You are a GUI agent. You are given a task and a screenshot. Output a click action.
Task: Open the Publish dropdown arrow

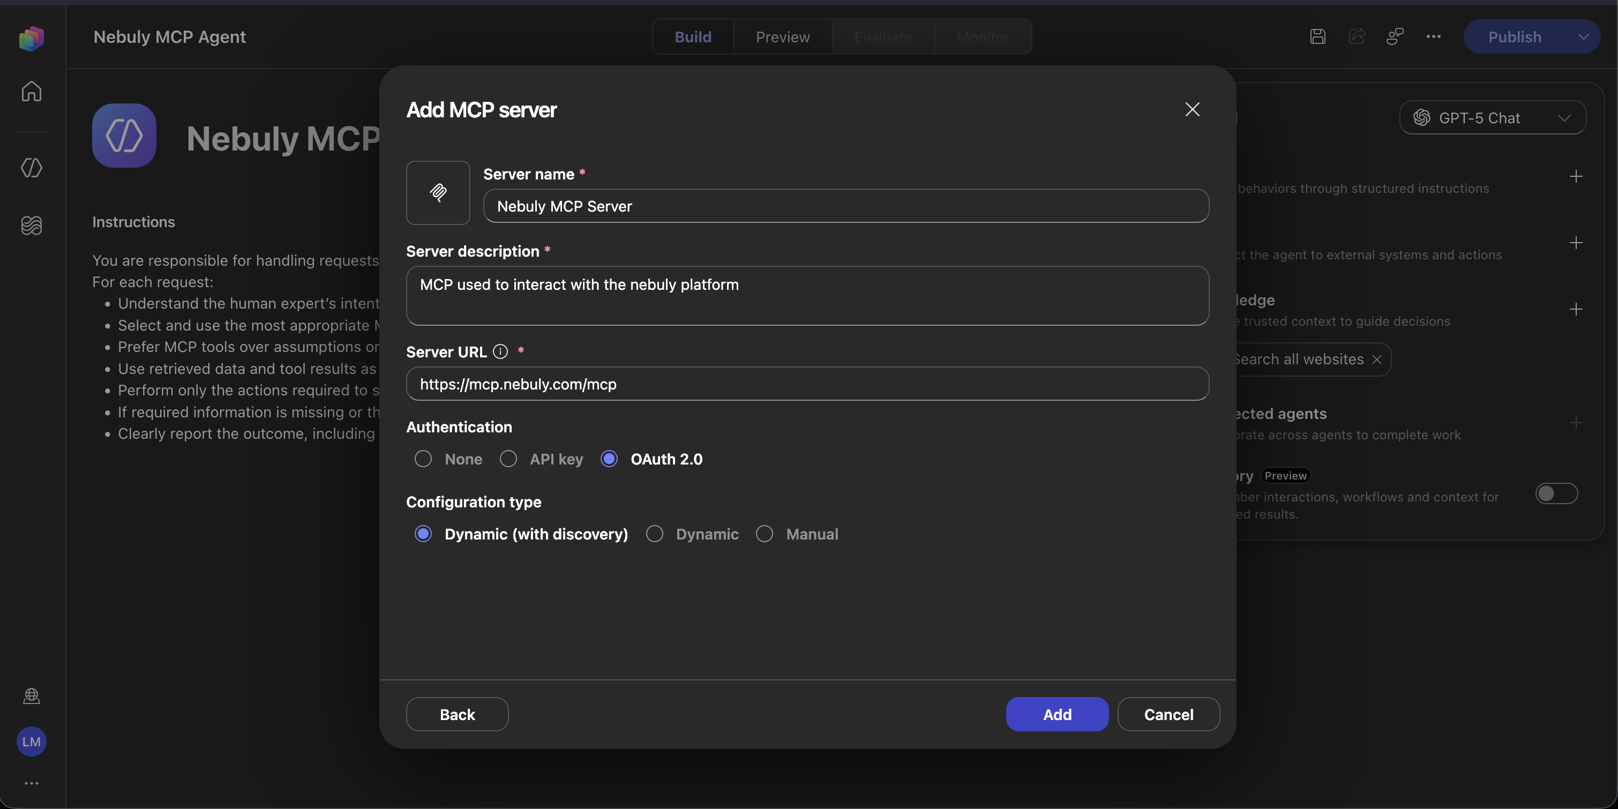click(x=1584, y=36)
